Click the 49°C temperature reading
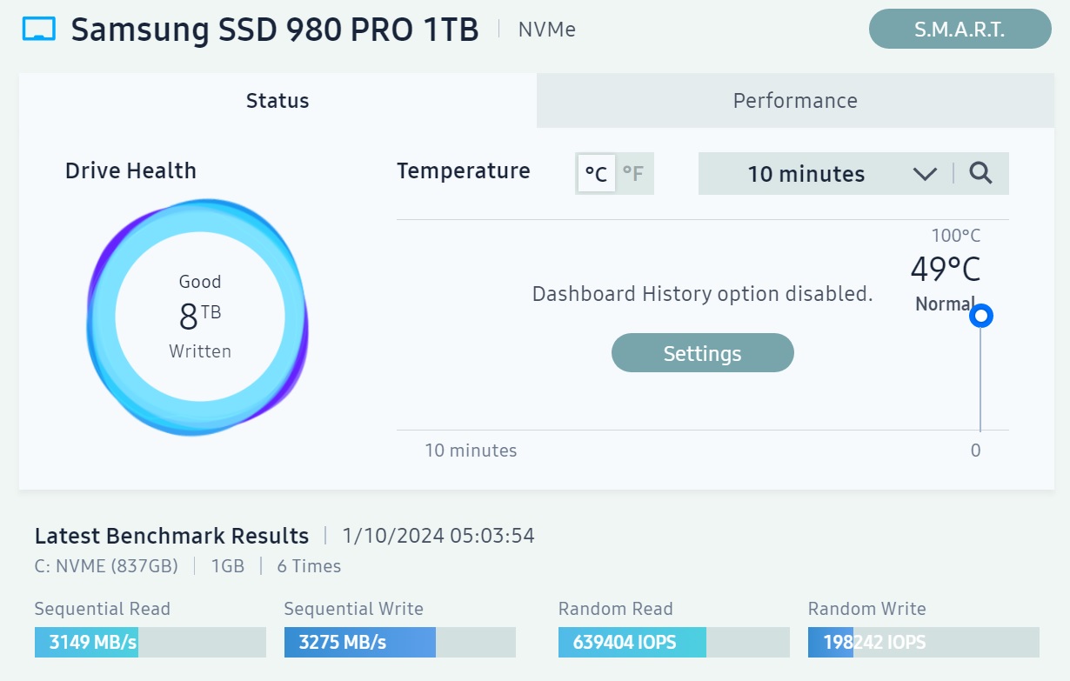Image resolution: width=1070 pixels, height=681 pixels. tap(945, 270)
